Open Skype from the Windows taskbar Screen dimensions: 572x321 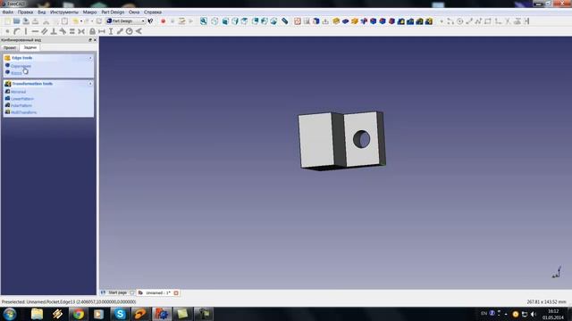click(x=120, y=314)
